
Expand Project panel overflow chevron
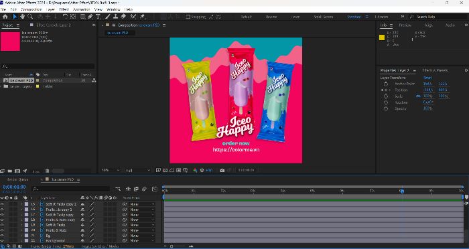(94, 25)
